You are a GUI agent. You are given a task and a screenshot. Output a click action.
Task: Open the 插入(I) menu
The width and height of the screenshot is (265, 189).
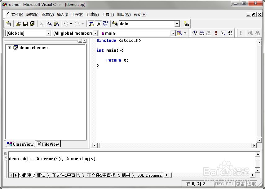62,15
